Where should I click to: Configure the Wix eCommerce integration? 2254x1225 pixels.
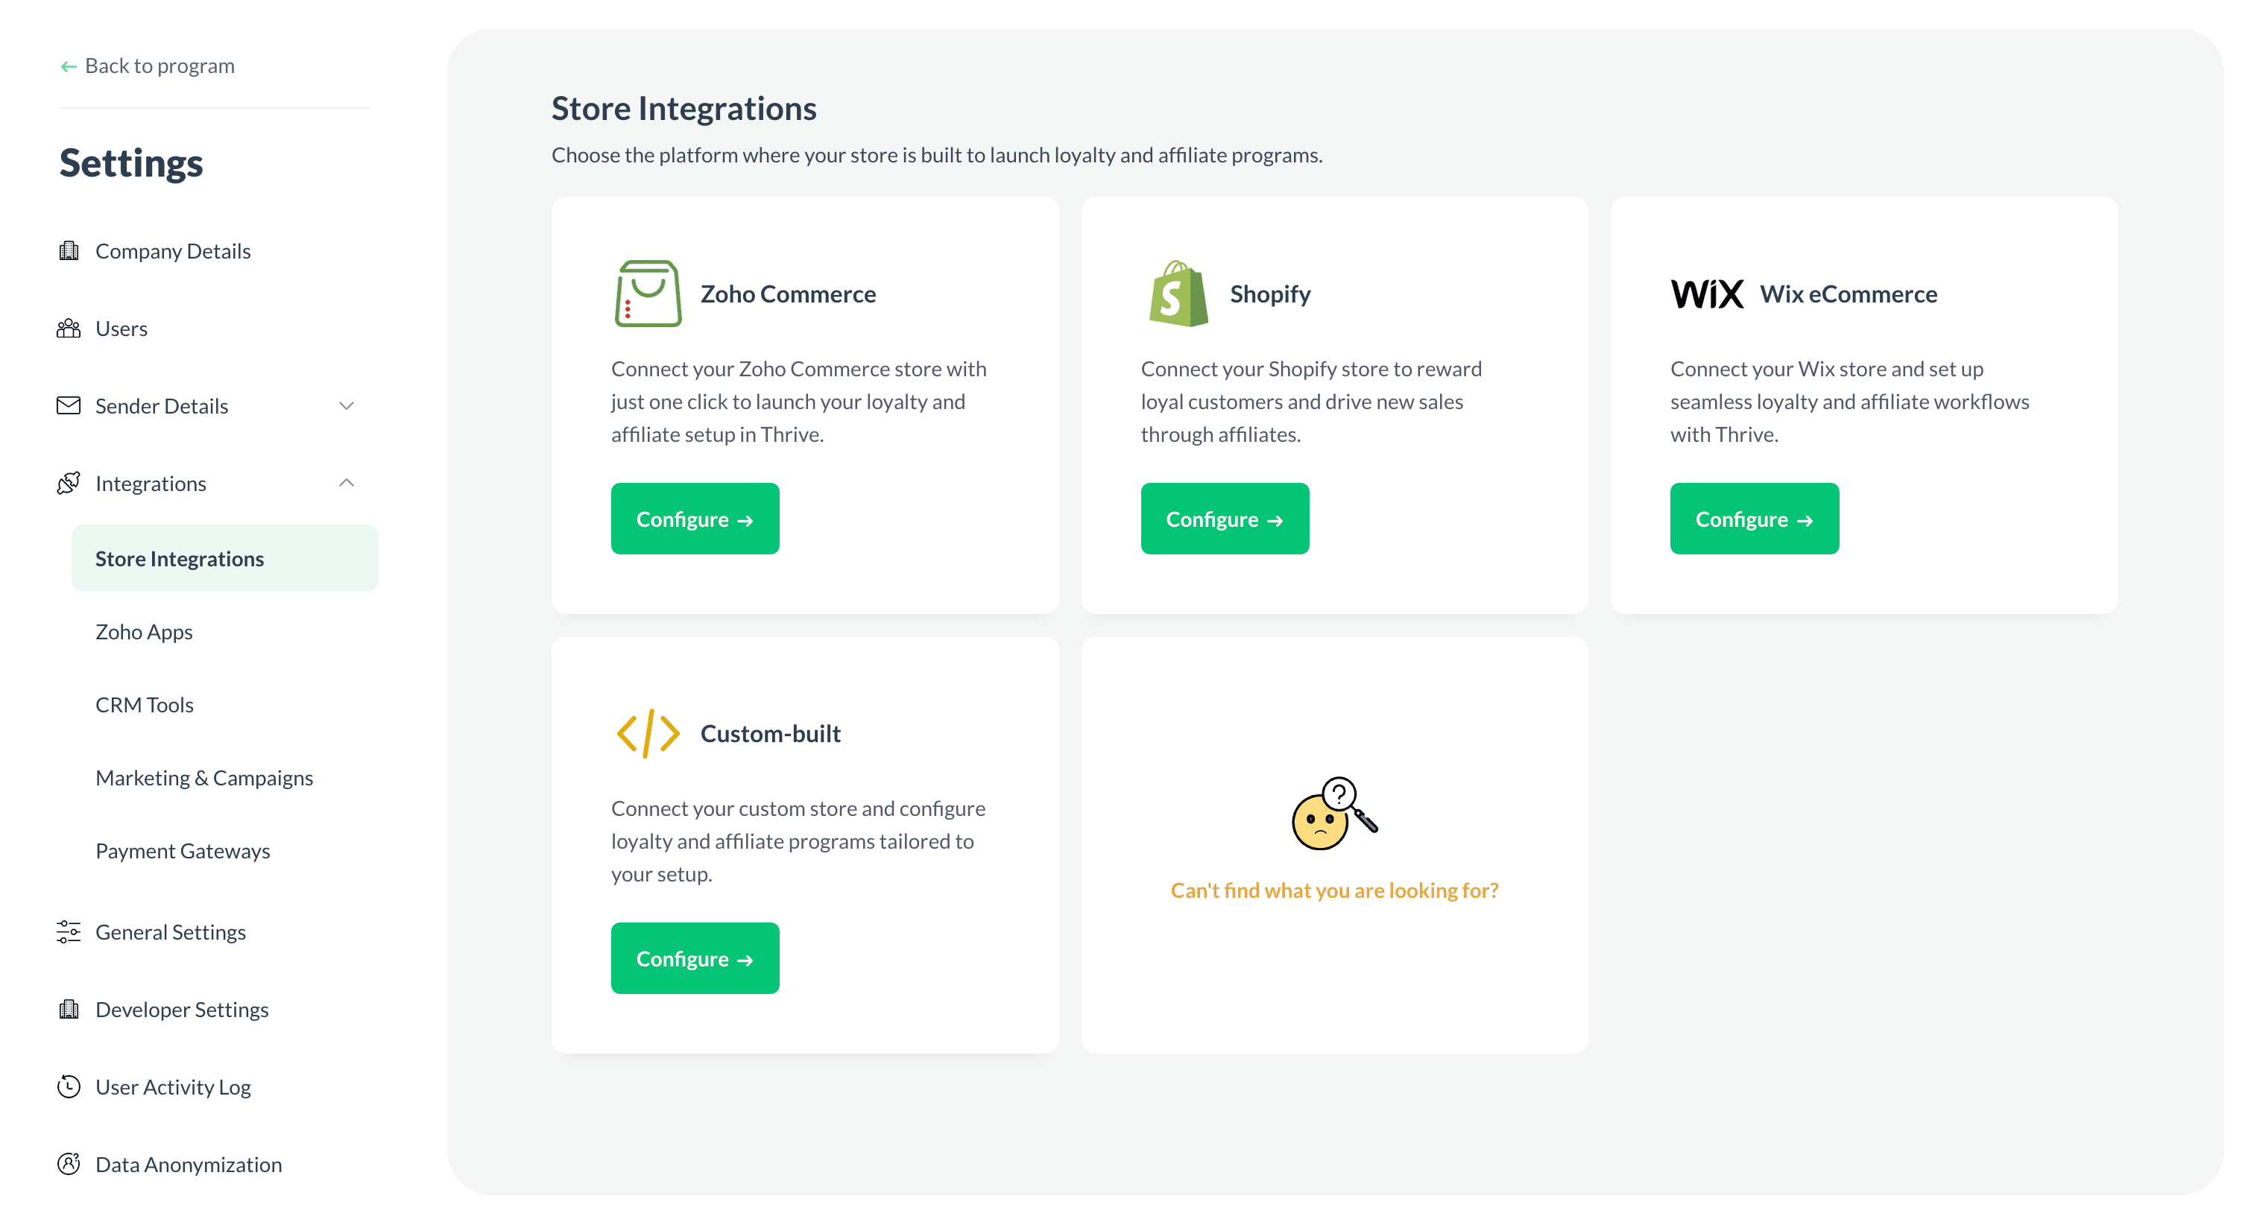click(1754, 519)
